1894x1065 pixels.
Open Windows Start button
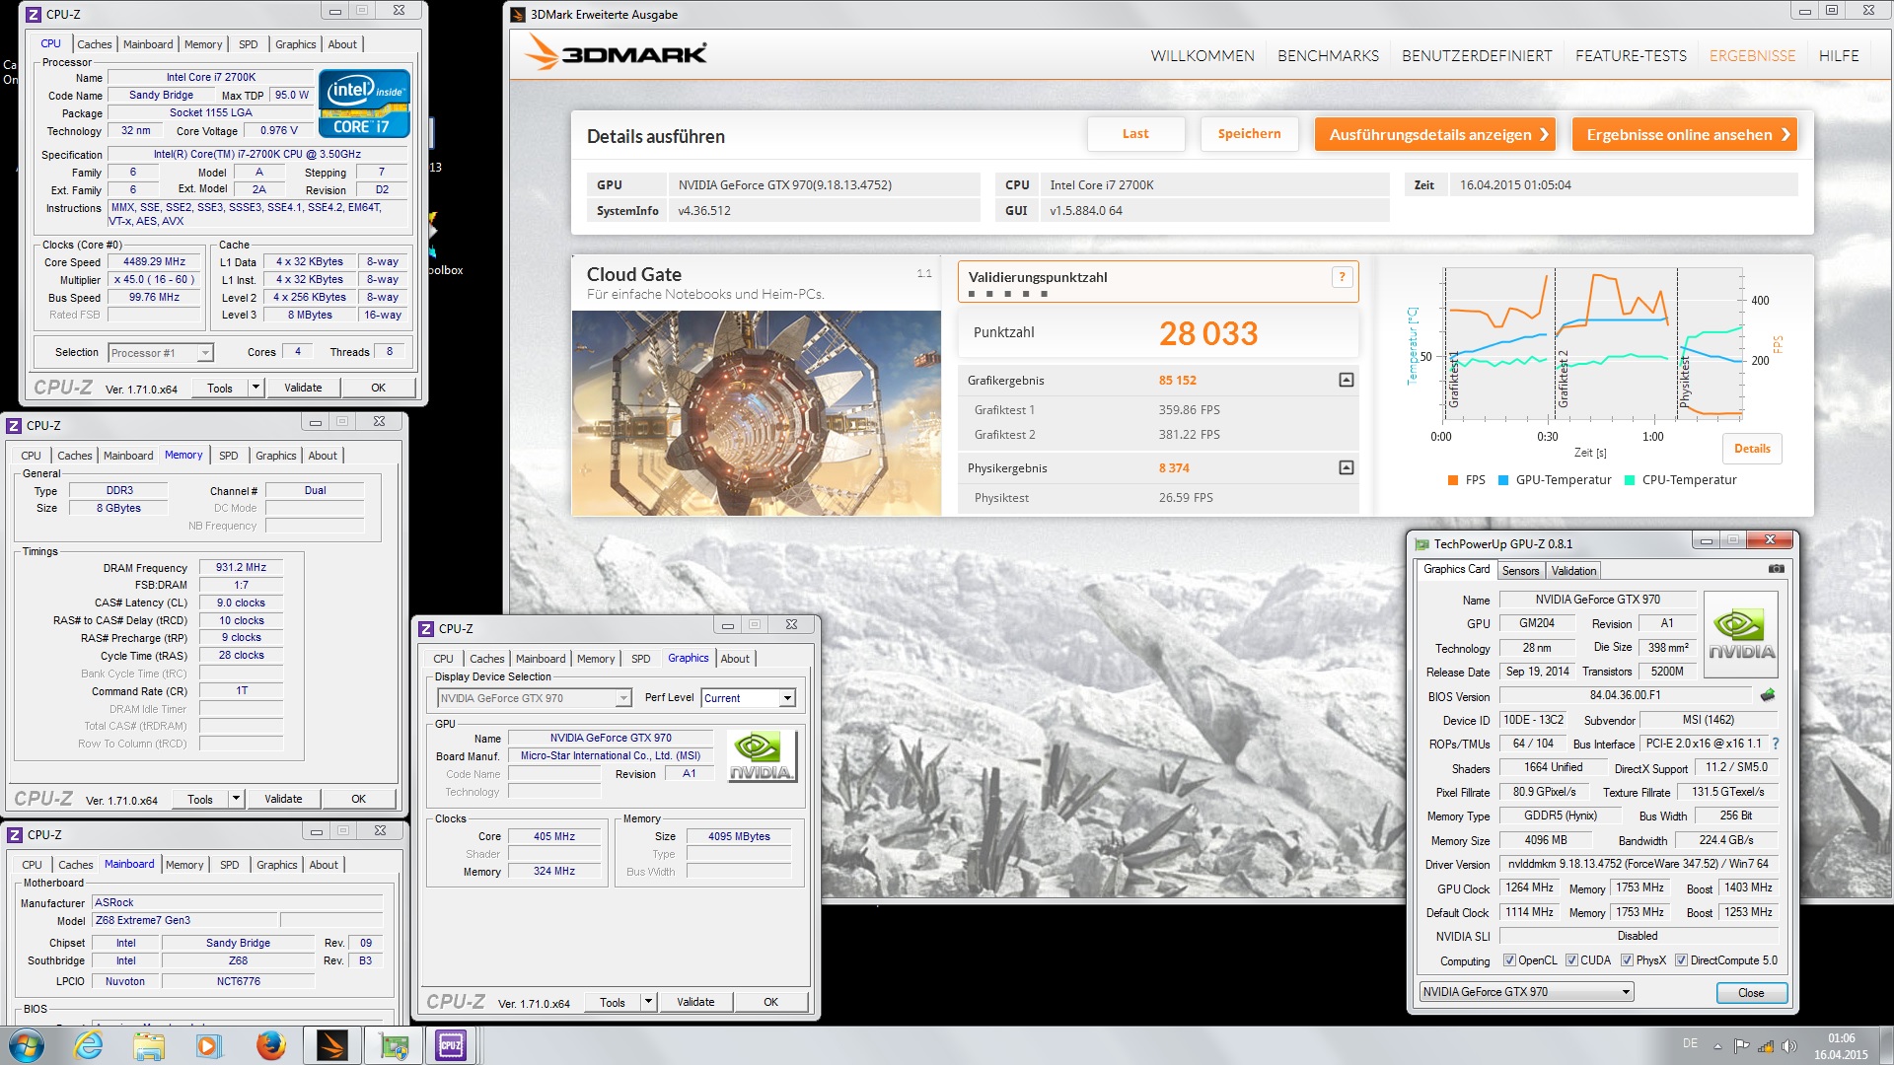point(27,1045)
